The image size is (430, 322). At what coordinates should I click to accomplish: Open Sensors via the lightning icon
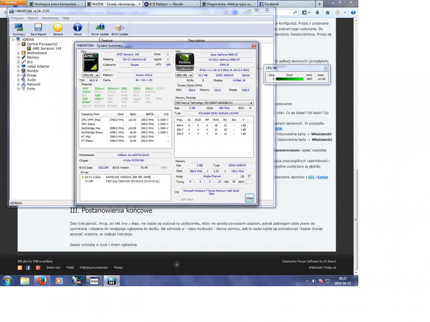58,29
